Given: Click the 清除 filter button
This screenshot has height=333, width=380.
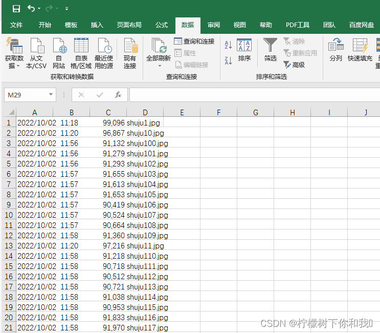Looking at the screenshot, I should tap(294, 41).
